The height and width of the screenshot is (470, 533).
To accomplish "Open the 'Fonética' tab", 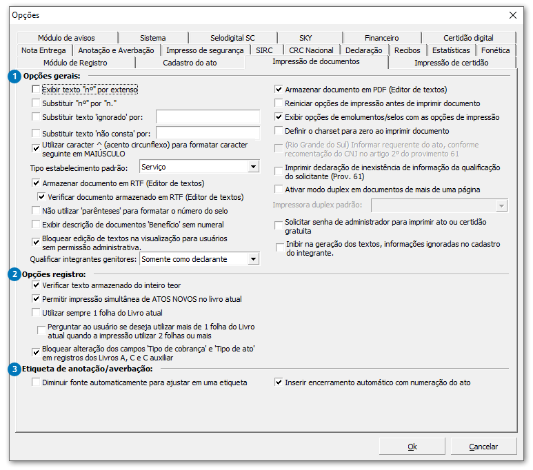I will [496, 50].
